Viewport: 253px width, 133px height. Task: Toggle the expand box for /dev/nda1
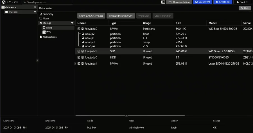coord(79,64)
